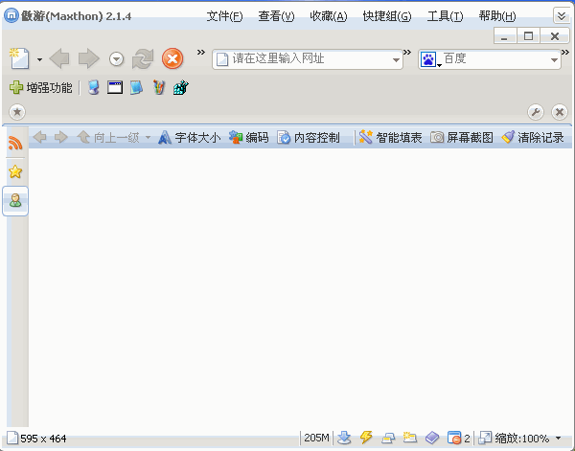The image size is (575, 451).
Task: Open the address bar dropdown arrow
Action: [396, 59]
